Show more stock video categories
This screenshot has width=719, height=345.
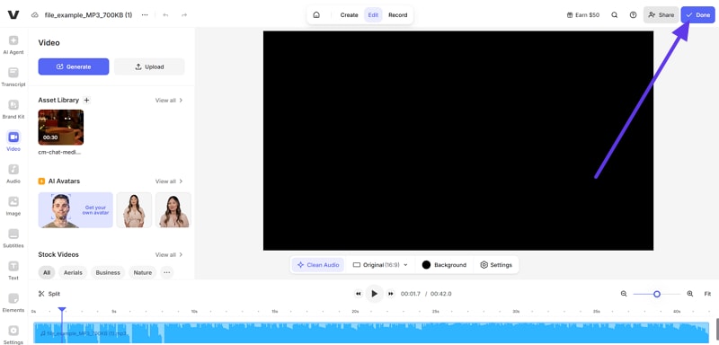tap(167, 272)
